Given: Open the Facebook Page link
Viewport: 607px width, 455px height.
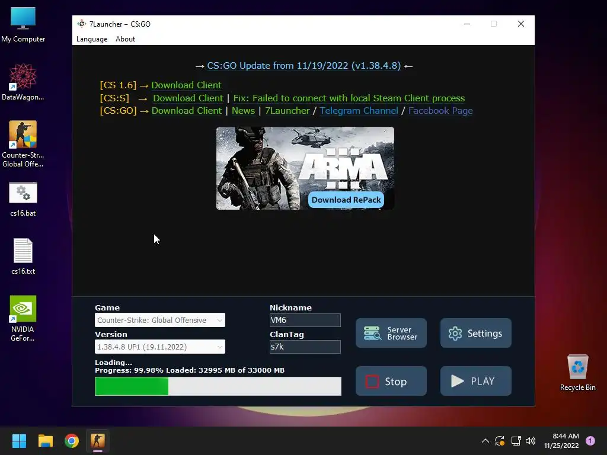Looking at the screenshot, I should [x=440, y=111].
